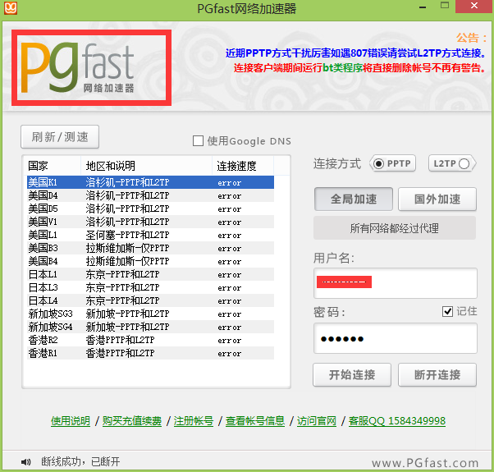
Task: Click the red bt program warning announcement
Action: pos(360,68)
